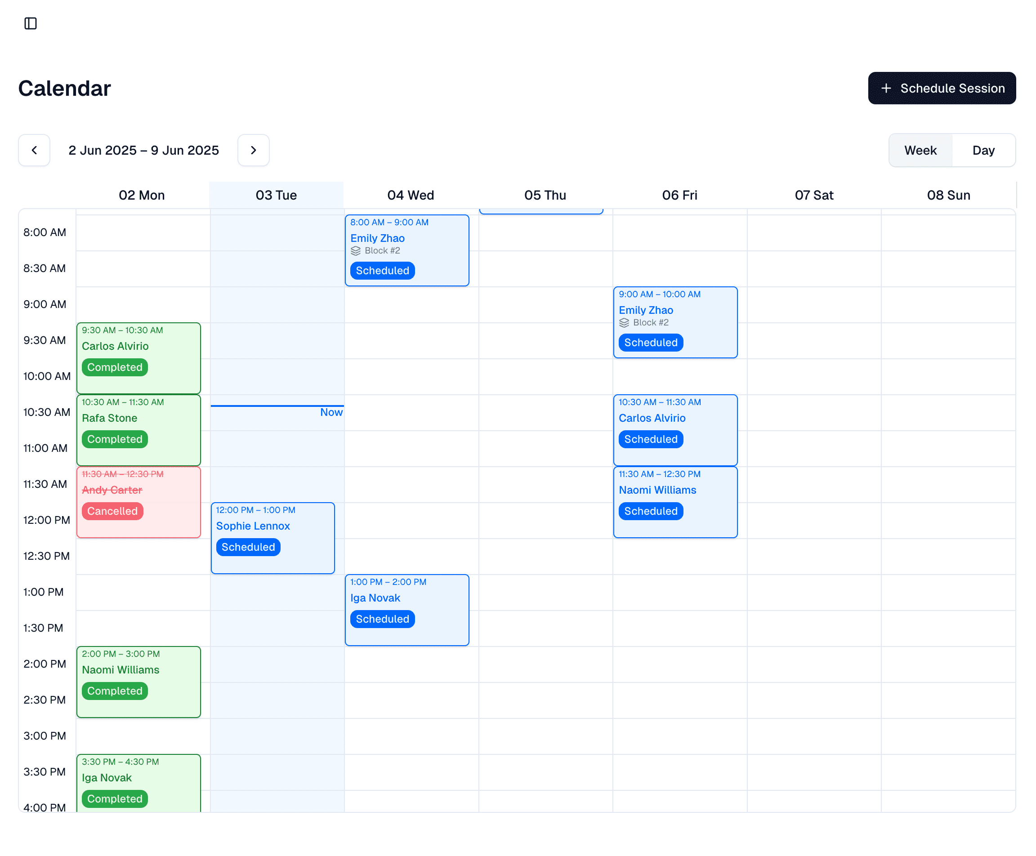Click the Scheduled badge on Iga Novak's Wednesday session

click(382, 619)
